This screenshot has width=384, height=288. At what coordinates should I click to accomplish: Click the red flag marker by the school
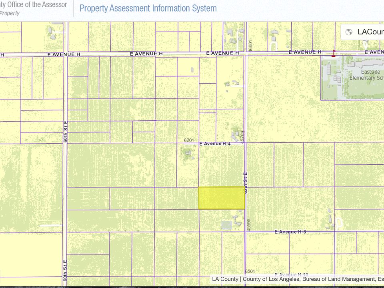coord(334,54)
